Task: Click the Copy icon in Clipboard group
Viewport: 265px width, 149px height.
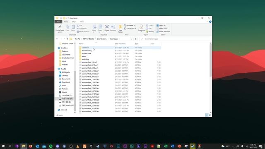Action: point(67,27)
